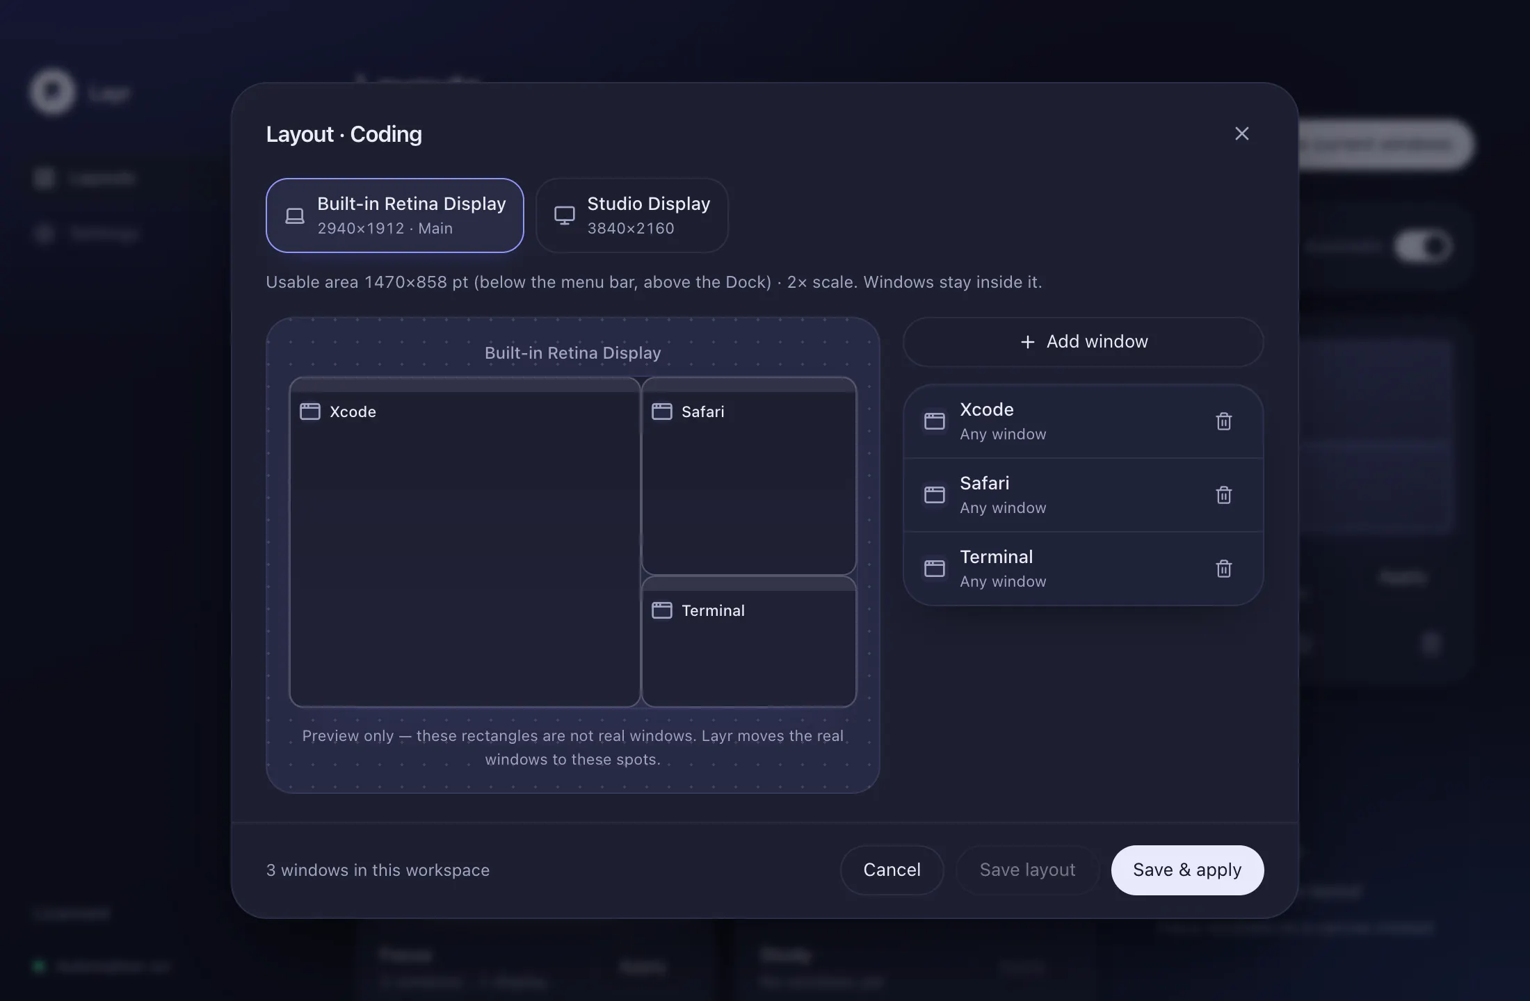Click the Xcode row window icon in list
Viewport: 1530px width, 1001px height.
(x=934, y=421)
